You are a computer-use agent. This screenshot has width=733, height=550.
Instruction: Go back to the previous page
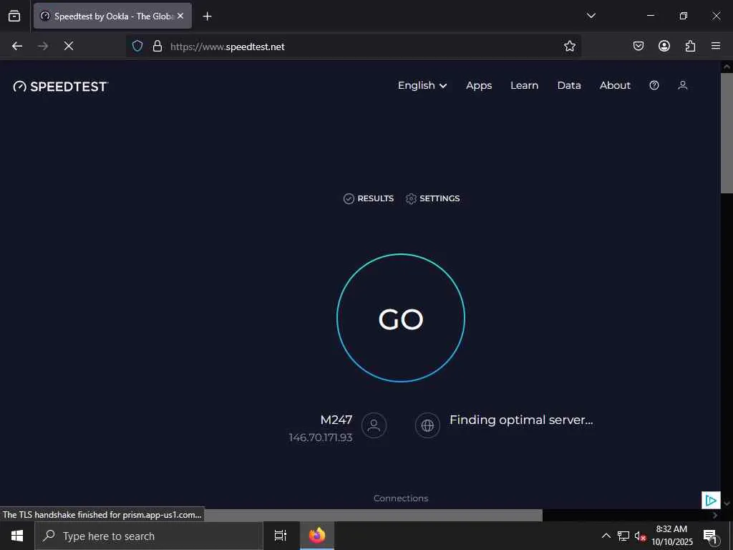[17, 46]
